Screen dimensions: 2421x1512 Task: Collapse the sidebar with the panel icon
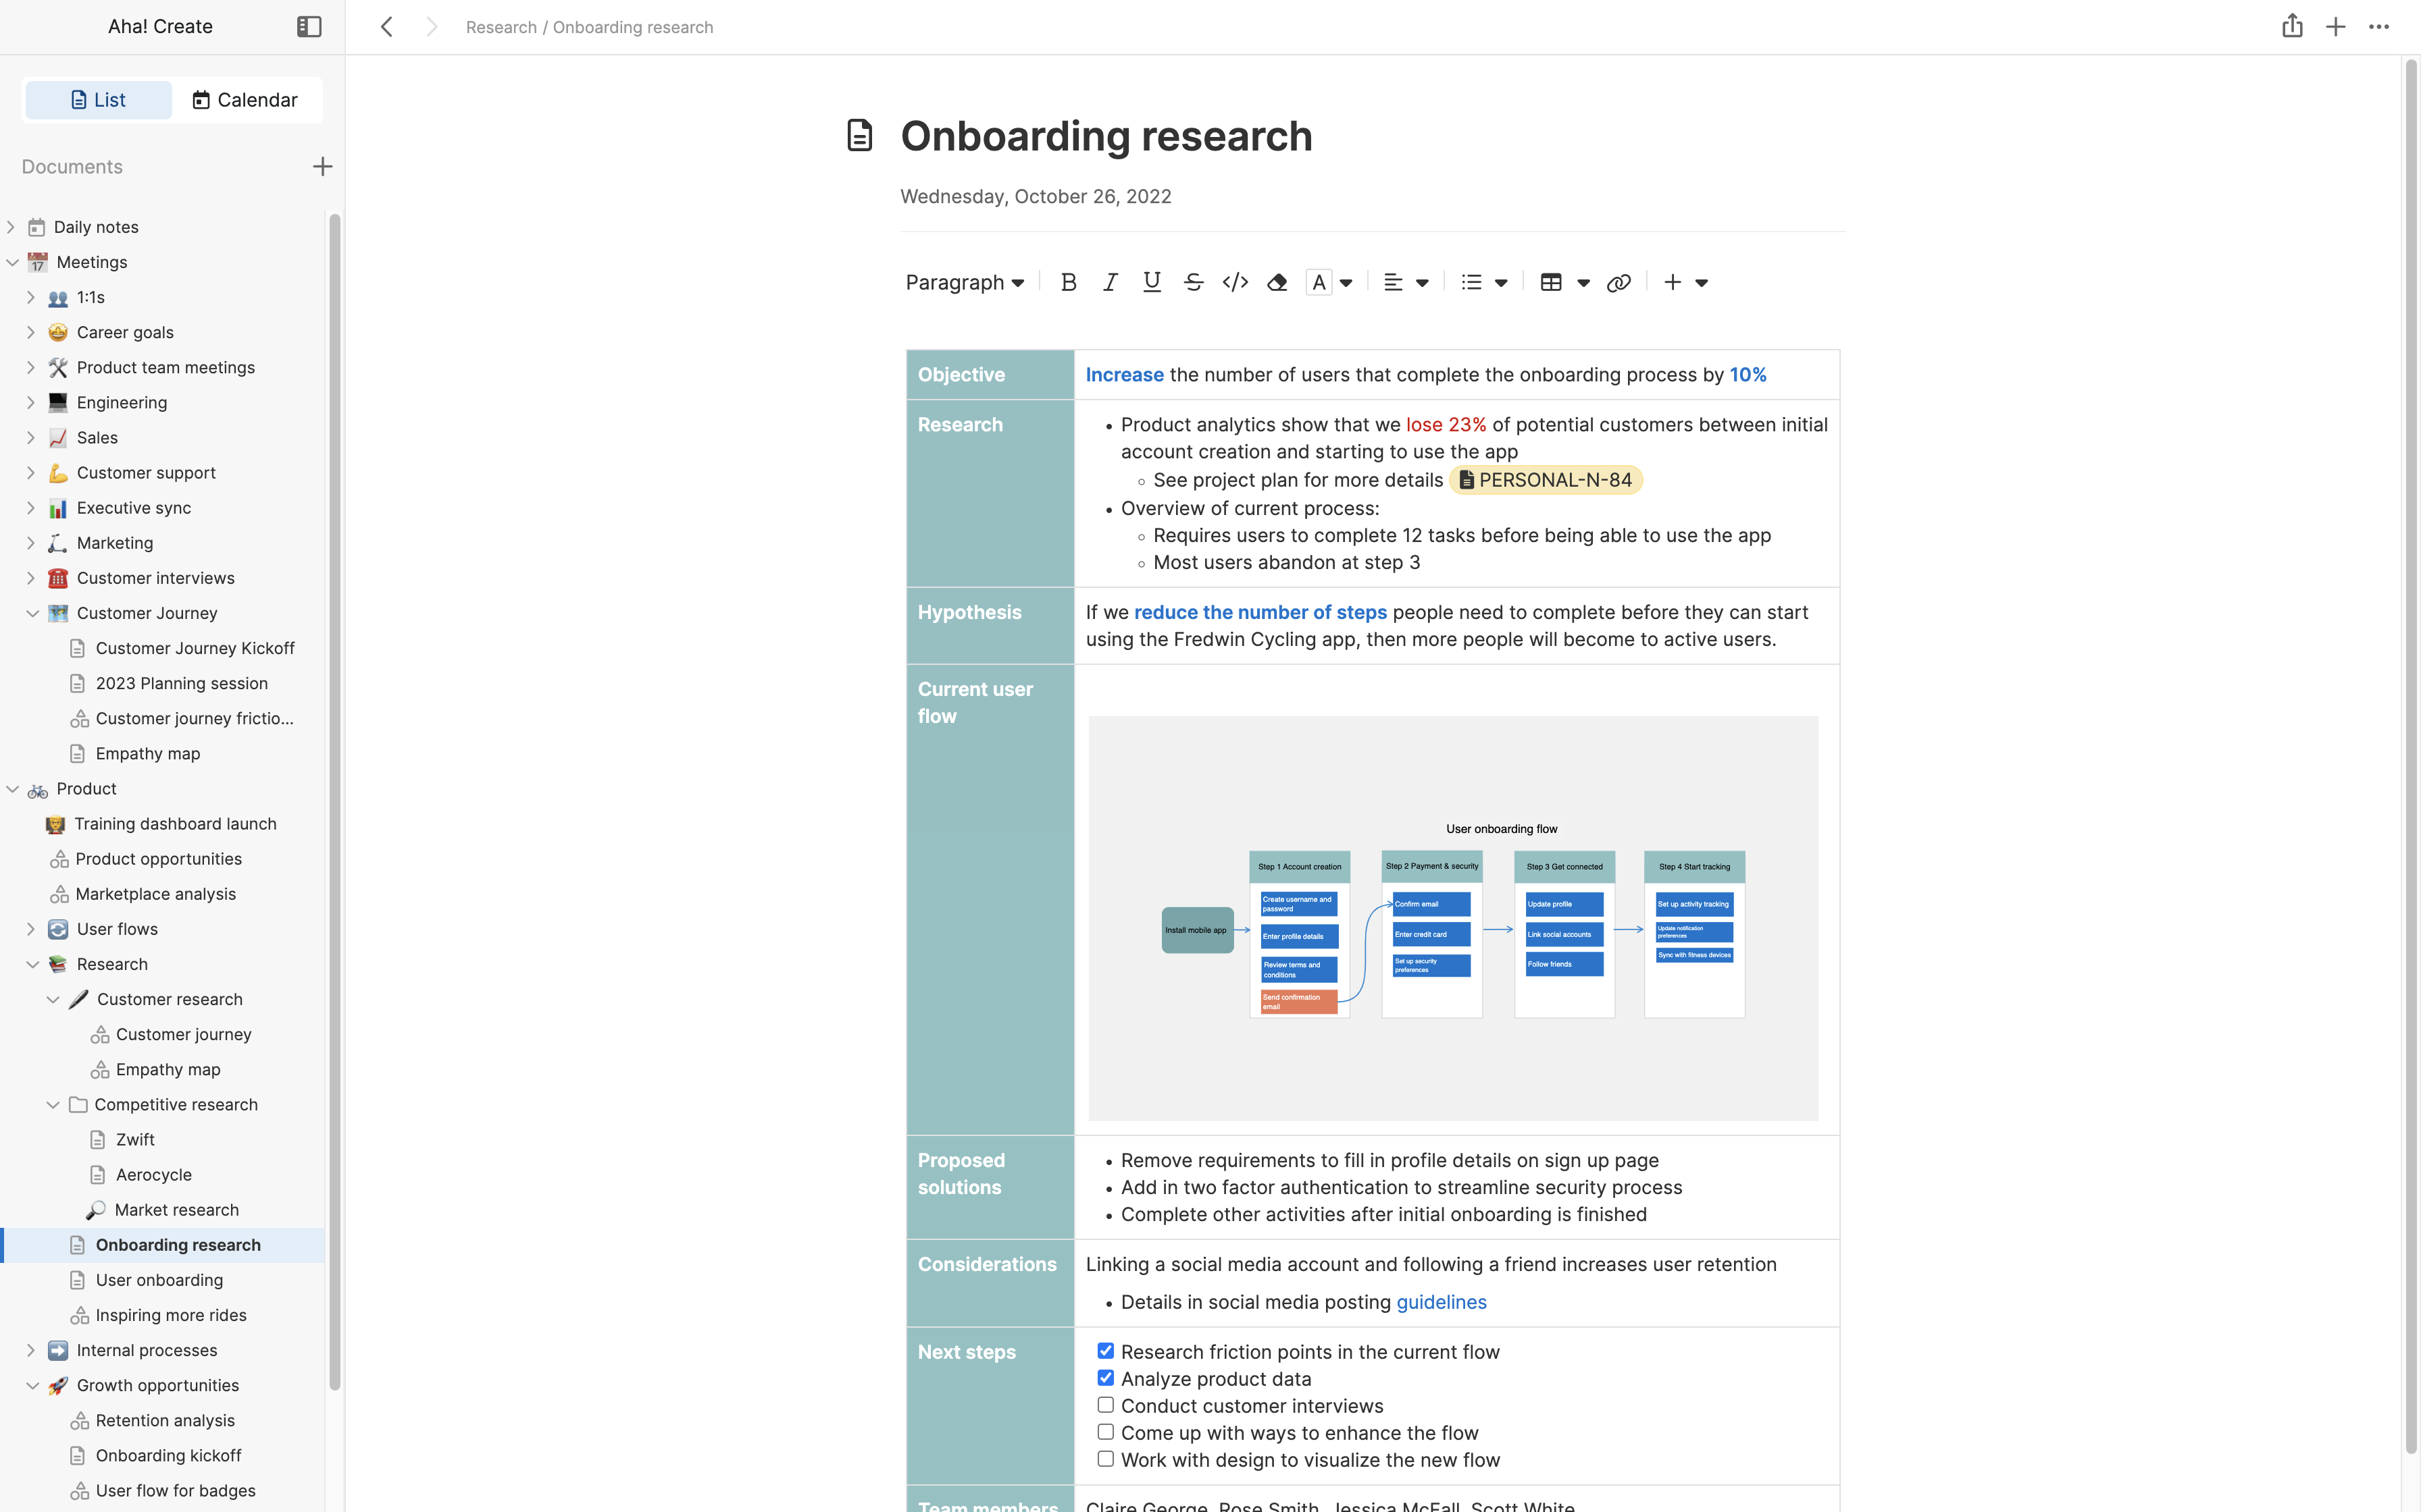309,27
